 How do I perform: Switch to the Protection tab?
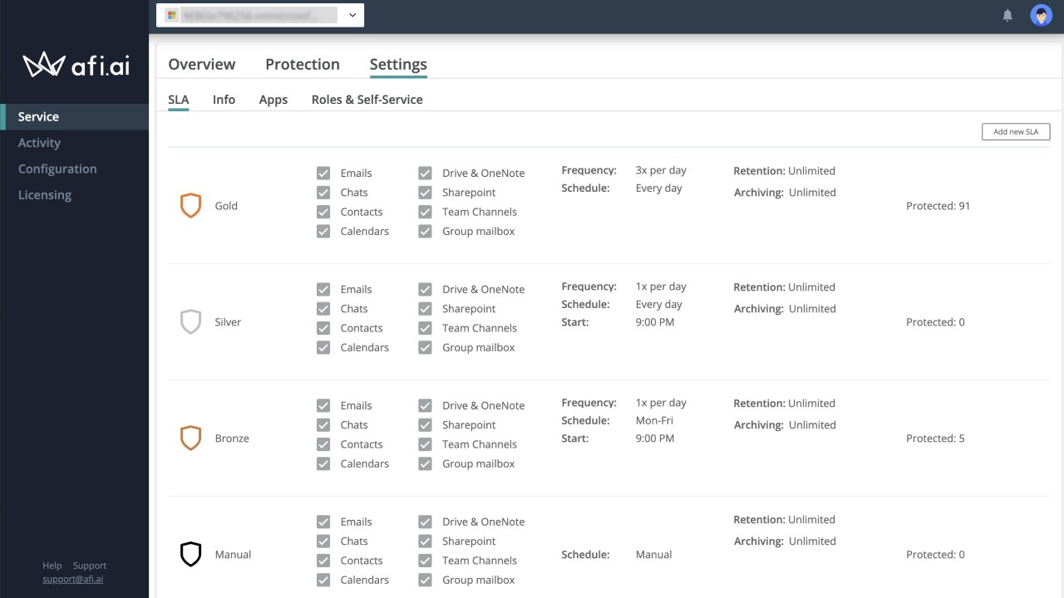(302, 64)
